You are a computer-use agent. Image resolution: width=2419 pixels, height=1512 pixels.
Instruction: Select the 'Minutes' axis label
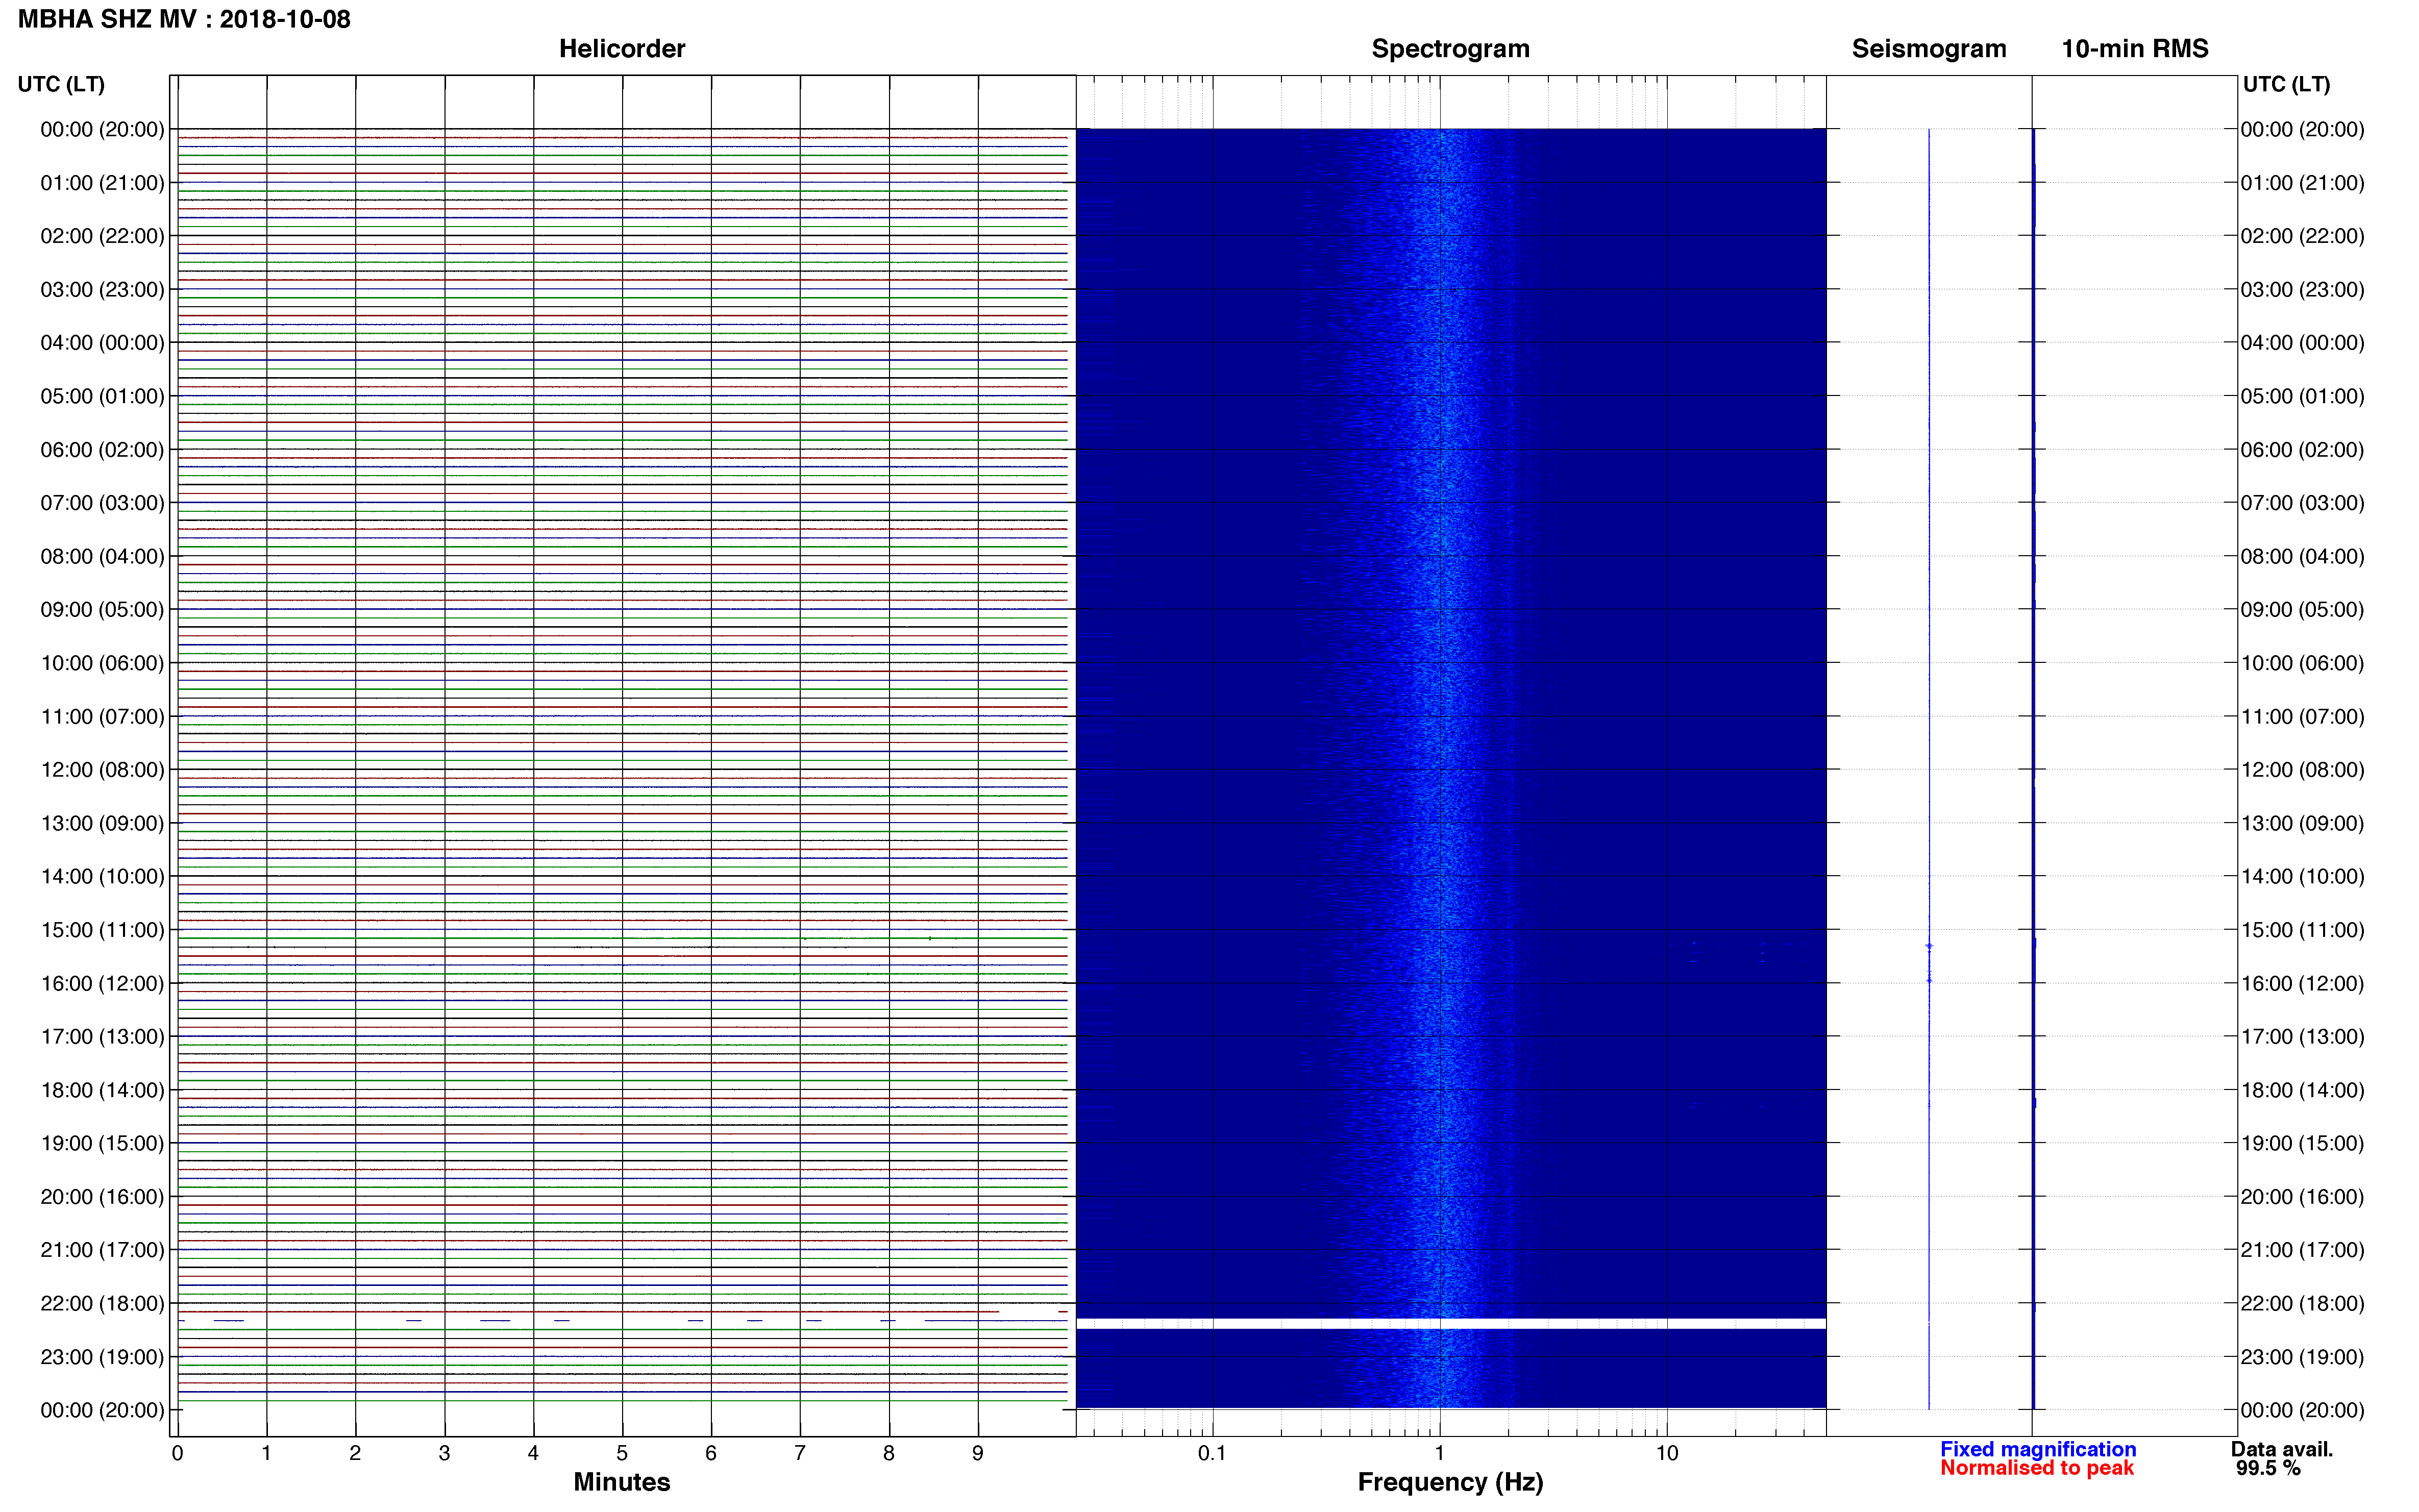(x=622, y=1482)
